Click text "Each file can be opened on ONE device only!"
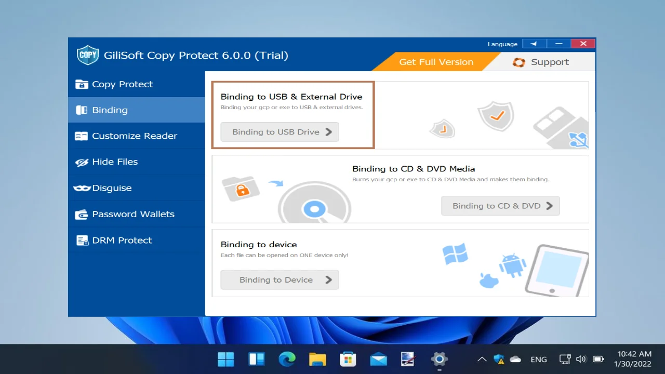Screen dimensions: 665x374 click(x=285, y=255)
